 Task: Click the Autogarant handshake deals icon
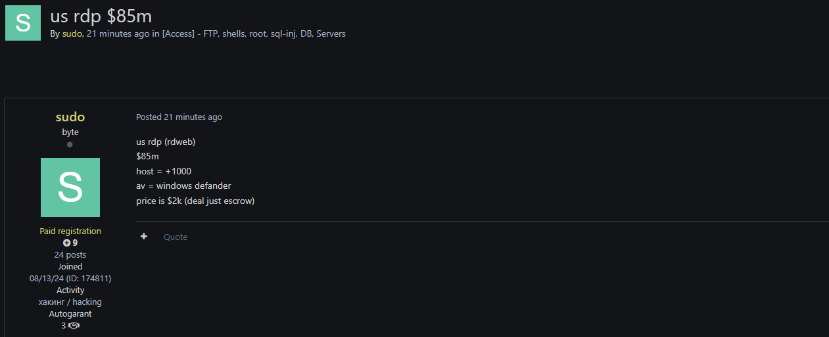pos(74,325)
